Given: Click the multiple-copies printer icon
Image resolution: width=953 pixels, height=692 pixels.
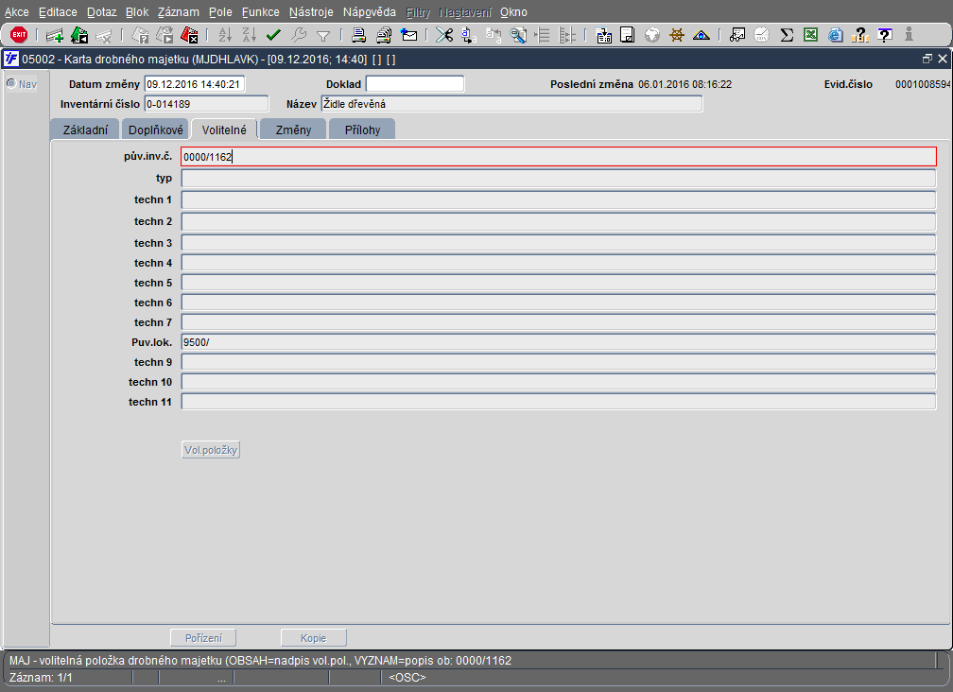Looking at the screenshot, I should pos(384,35).
